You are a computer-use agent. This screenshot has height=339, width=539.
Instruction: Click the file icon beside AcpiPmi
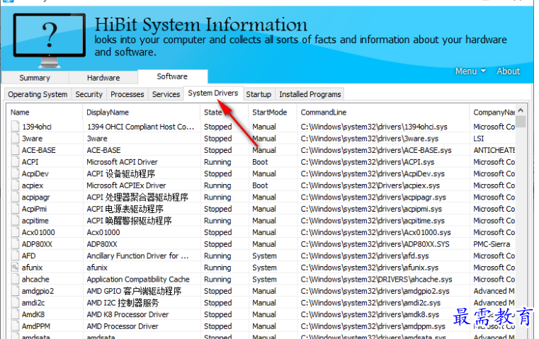15,209
